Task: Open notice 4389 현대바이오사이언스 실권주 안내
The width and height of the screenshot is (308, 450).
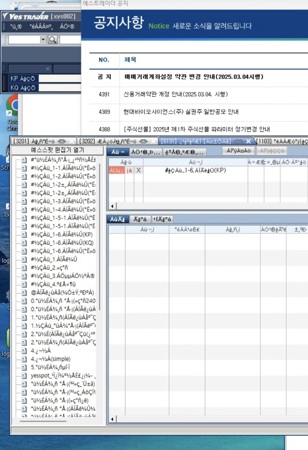Action: tap(181, 112)
